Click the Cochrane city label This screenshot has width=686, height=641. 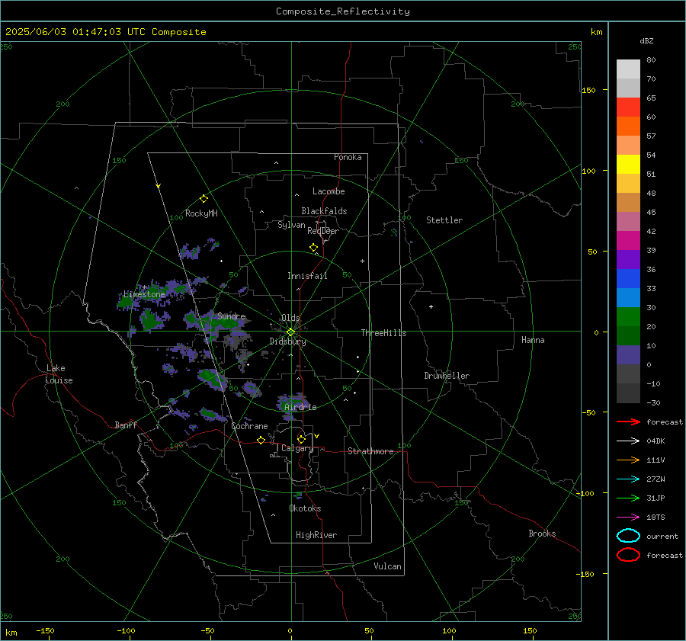pos(249,426)
